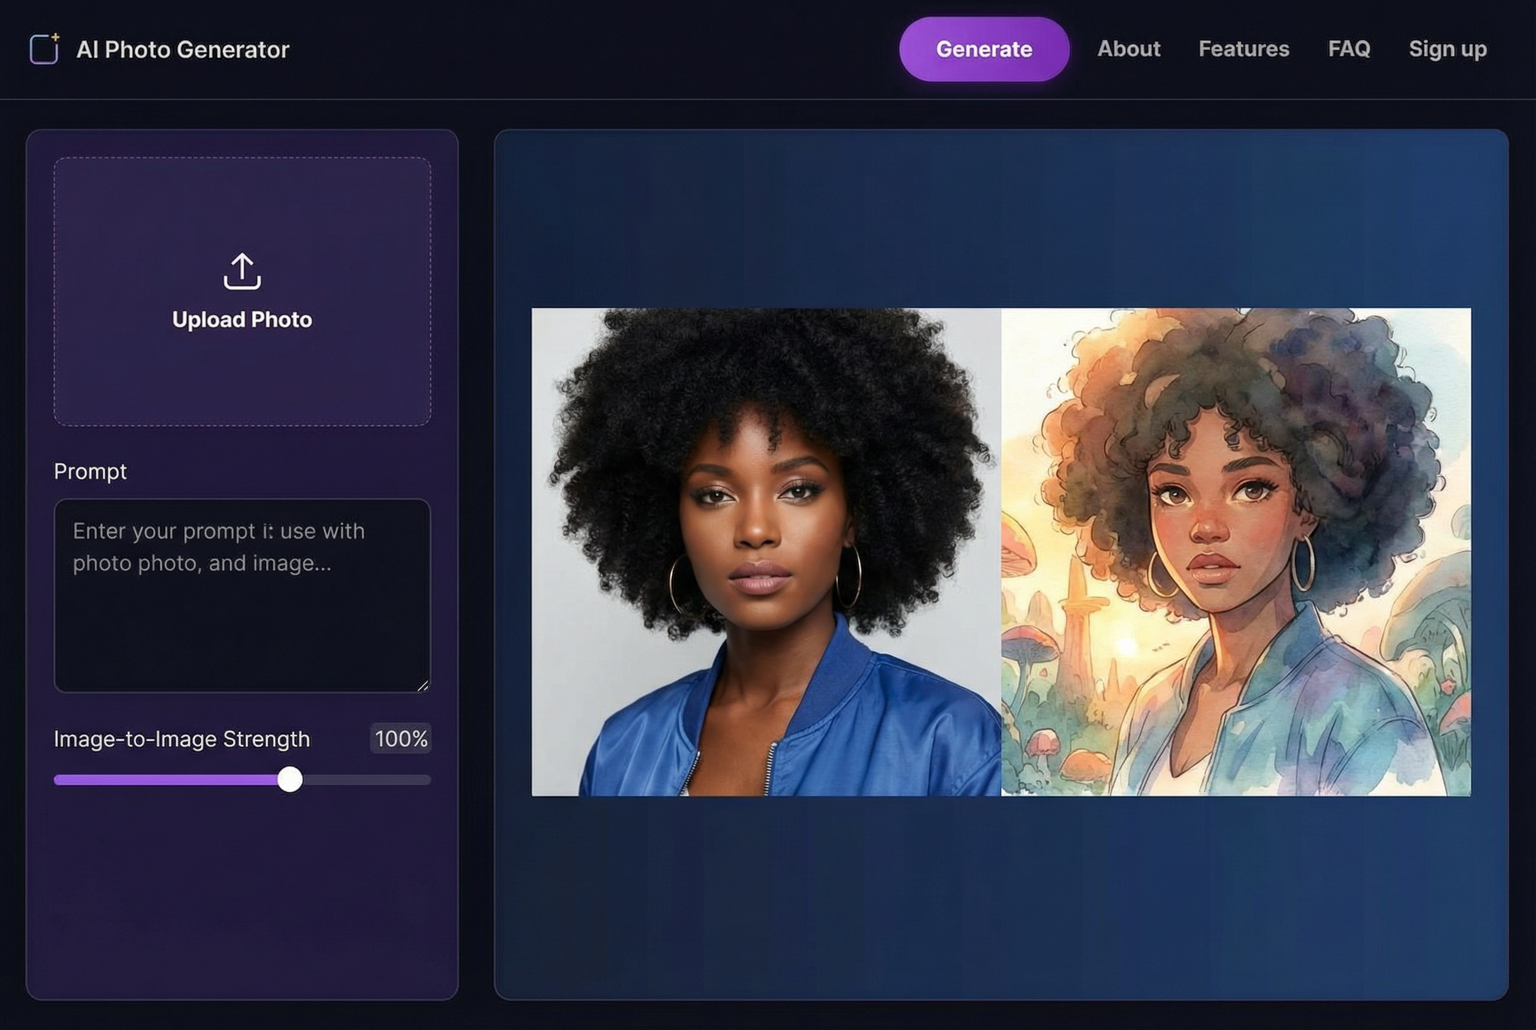Open the Sign up page

[x=1447, y=49]
